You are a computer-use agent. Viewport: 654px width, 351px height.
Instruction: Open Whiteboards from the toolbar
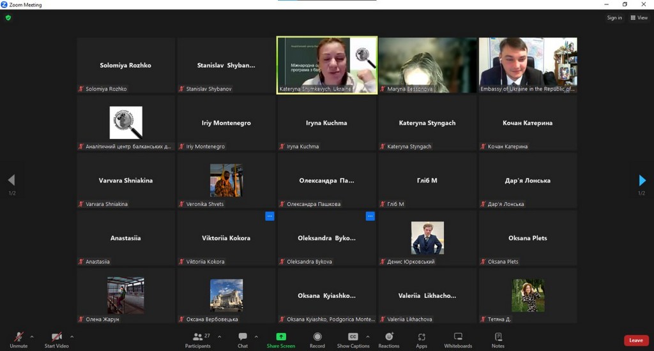[x=458, y=340]
